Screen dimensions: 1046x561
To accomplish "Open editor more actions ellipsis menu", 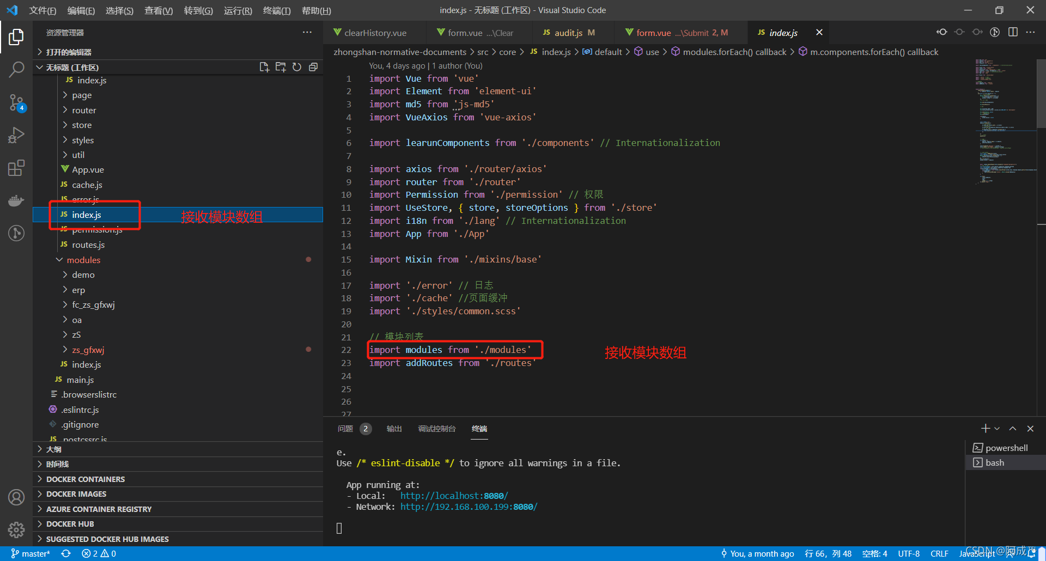I will tap(1030, 32).
